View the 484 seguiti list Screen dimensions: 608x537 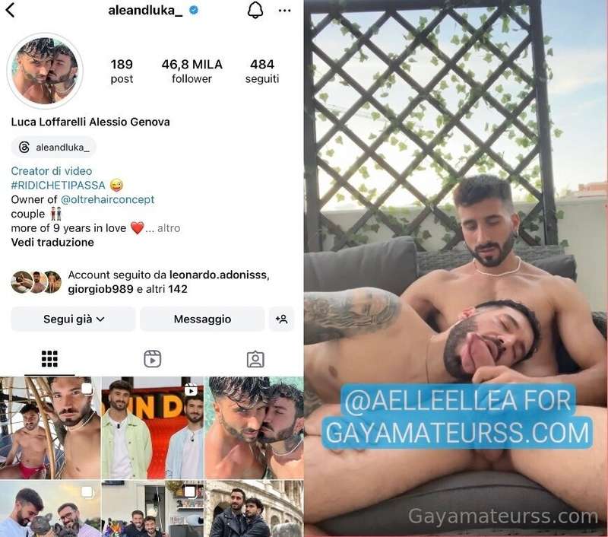[262, 71]
